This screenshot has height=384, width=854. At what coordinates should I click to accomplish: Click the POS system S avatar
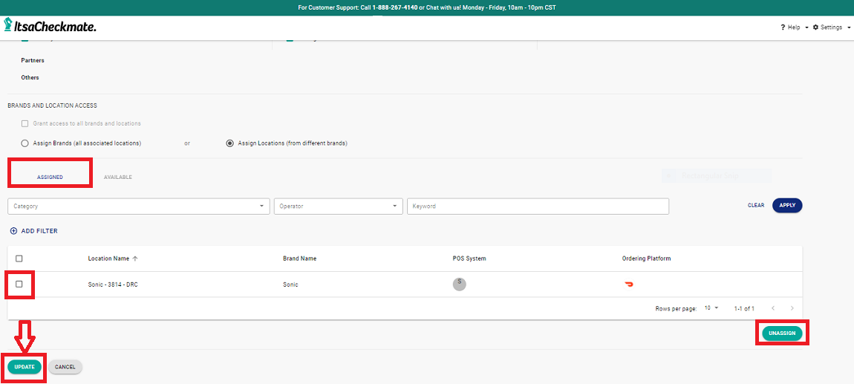tap(459, 284)
